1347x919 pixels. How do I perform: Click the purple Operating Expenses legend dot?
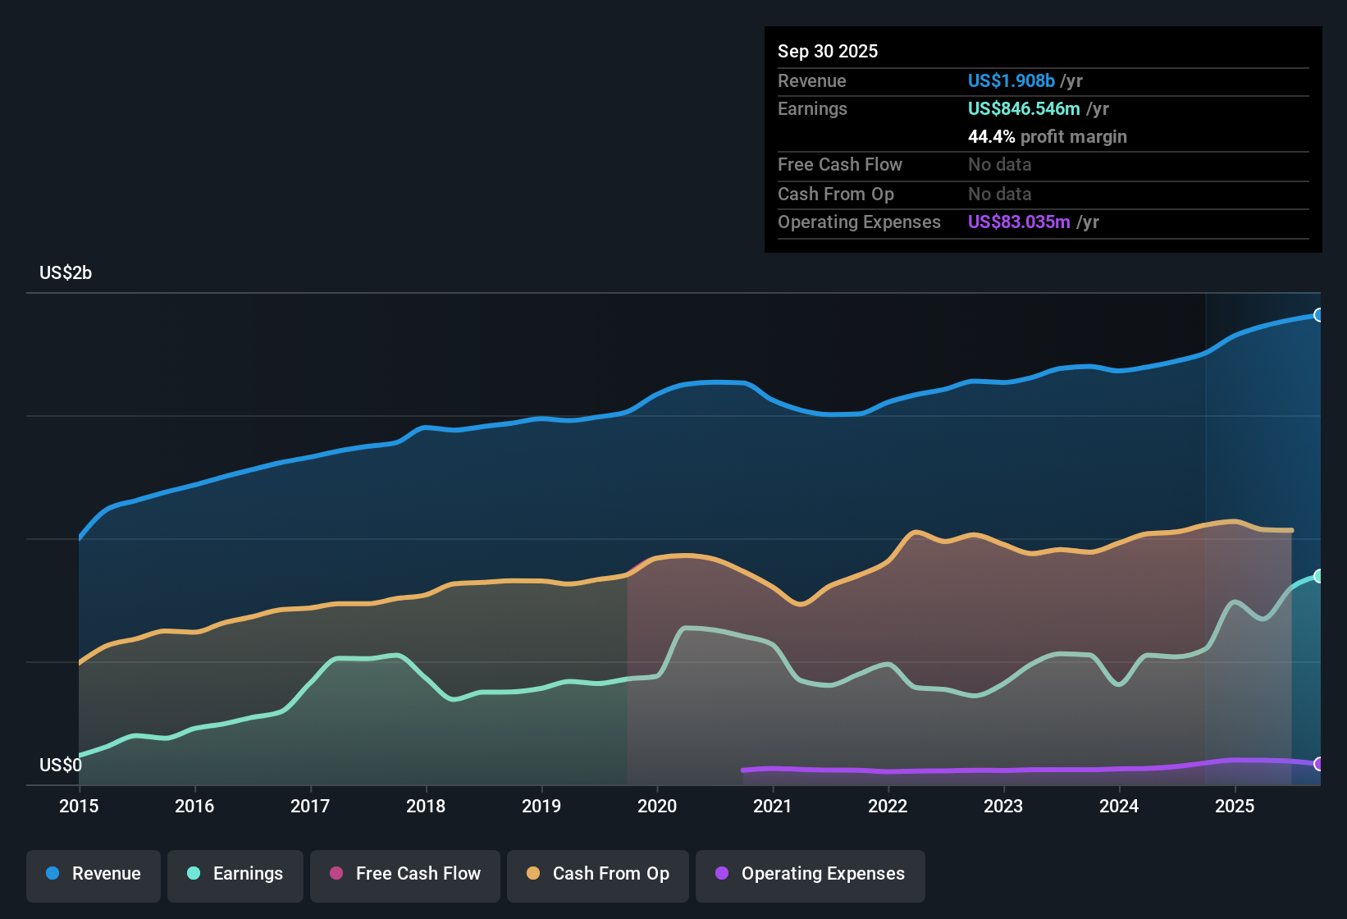721,874
